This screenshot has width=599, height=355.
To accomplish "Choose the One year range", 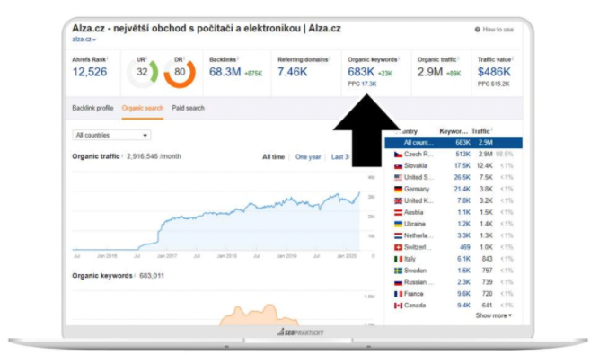I will pyautogui.click(x=308, y=157).
